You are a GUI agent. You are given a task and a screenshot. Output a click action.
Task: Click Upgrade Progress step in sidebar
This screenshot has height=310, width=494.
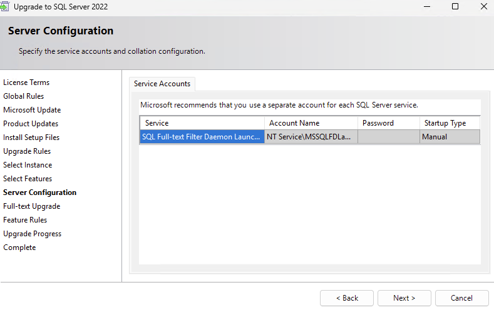tap(33, 234)
